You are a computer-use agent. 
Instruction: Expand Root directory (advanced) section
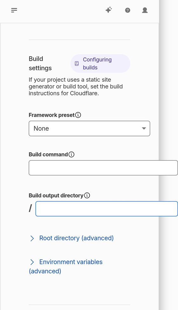[x=72, y=238]
